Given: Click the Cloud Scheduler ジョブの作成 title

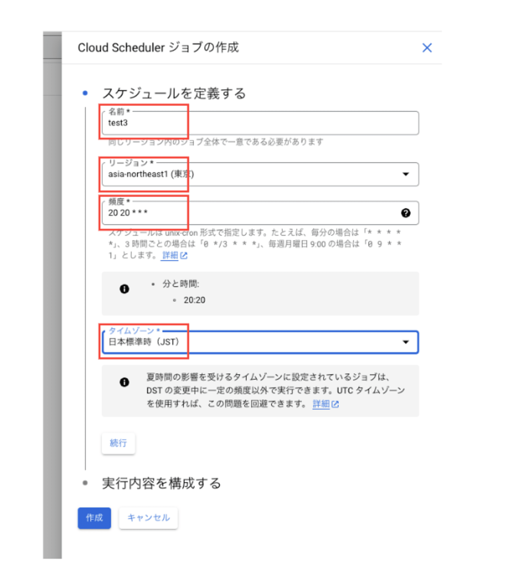Looking at the screenshot, I should tap(158, 48).
